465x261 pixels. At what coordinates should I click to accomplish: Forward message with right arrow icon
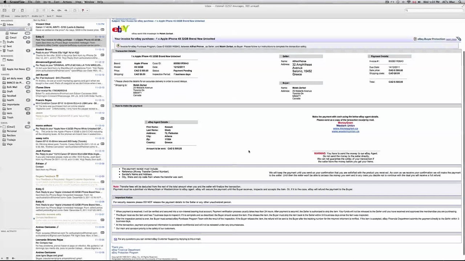point(66,10)
